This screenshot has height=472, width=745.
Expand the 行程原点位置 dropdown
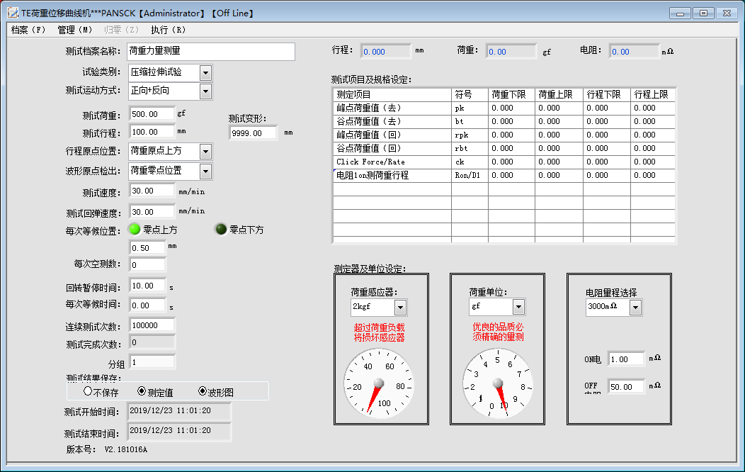pos(206,152)
